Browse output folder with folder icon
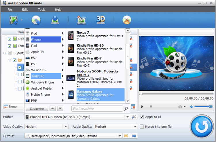 126,136
